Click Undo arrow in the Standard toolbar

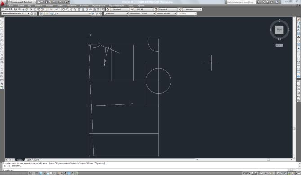51,9
